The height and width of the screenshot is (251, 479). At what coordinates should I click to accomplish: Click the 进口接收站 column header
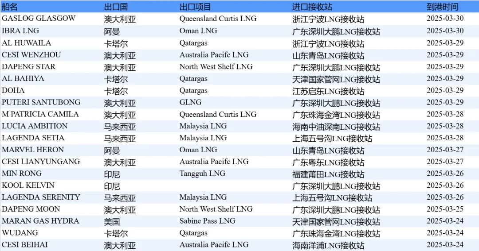[312, 7]
